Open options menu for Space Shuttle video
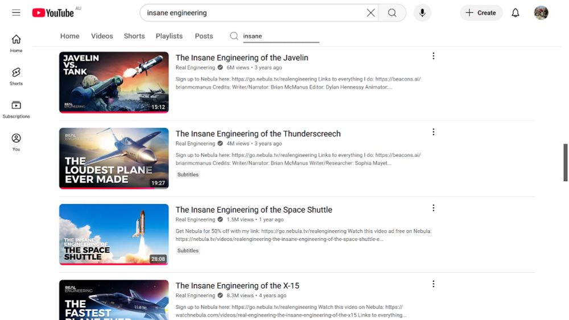 (x=433, y=208)
